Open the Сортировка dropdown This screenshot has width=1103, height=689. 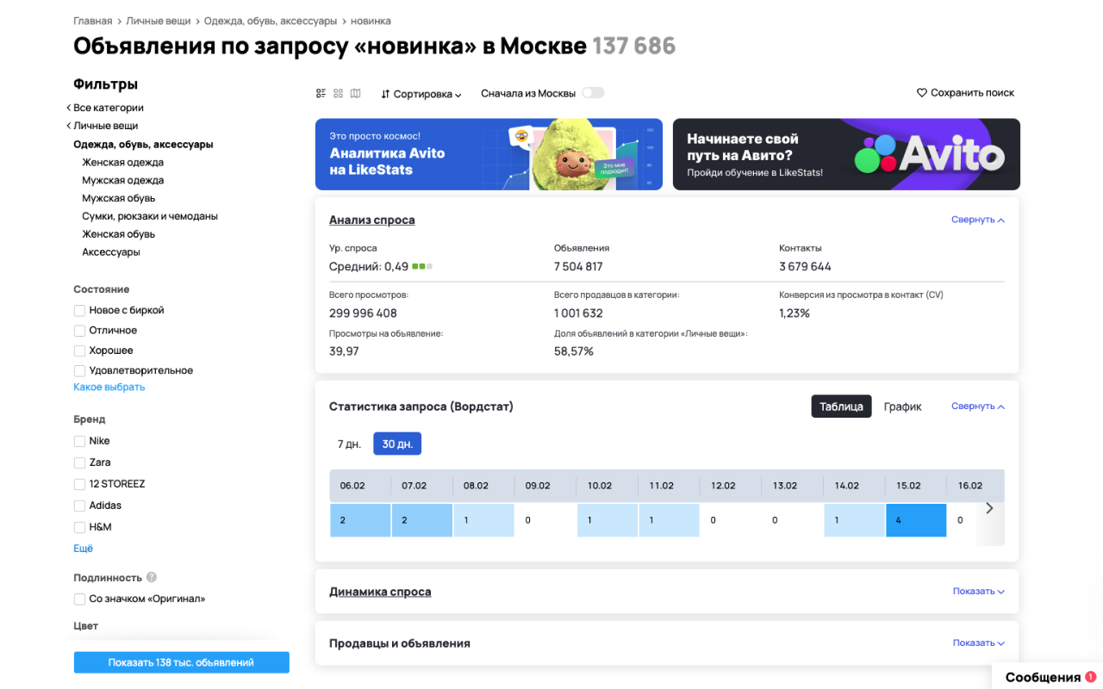(x=424, y=93)
